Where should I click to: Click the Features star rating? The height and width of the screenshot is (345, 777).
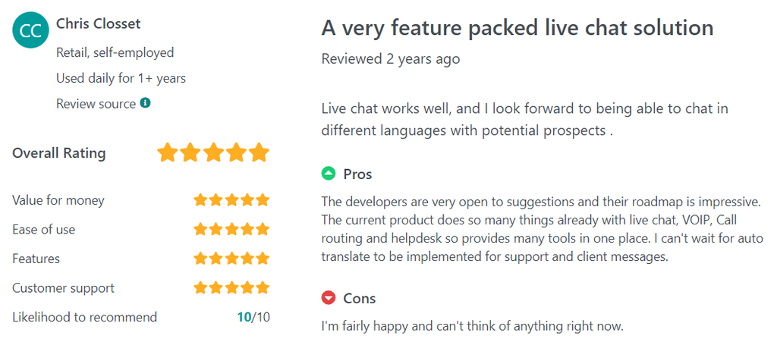pos(231,259)
